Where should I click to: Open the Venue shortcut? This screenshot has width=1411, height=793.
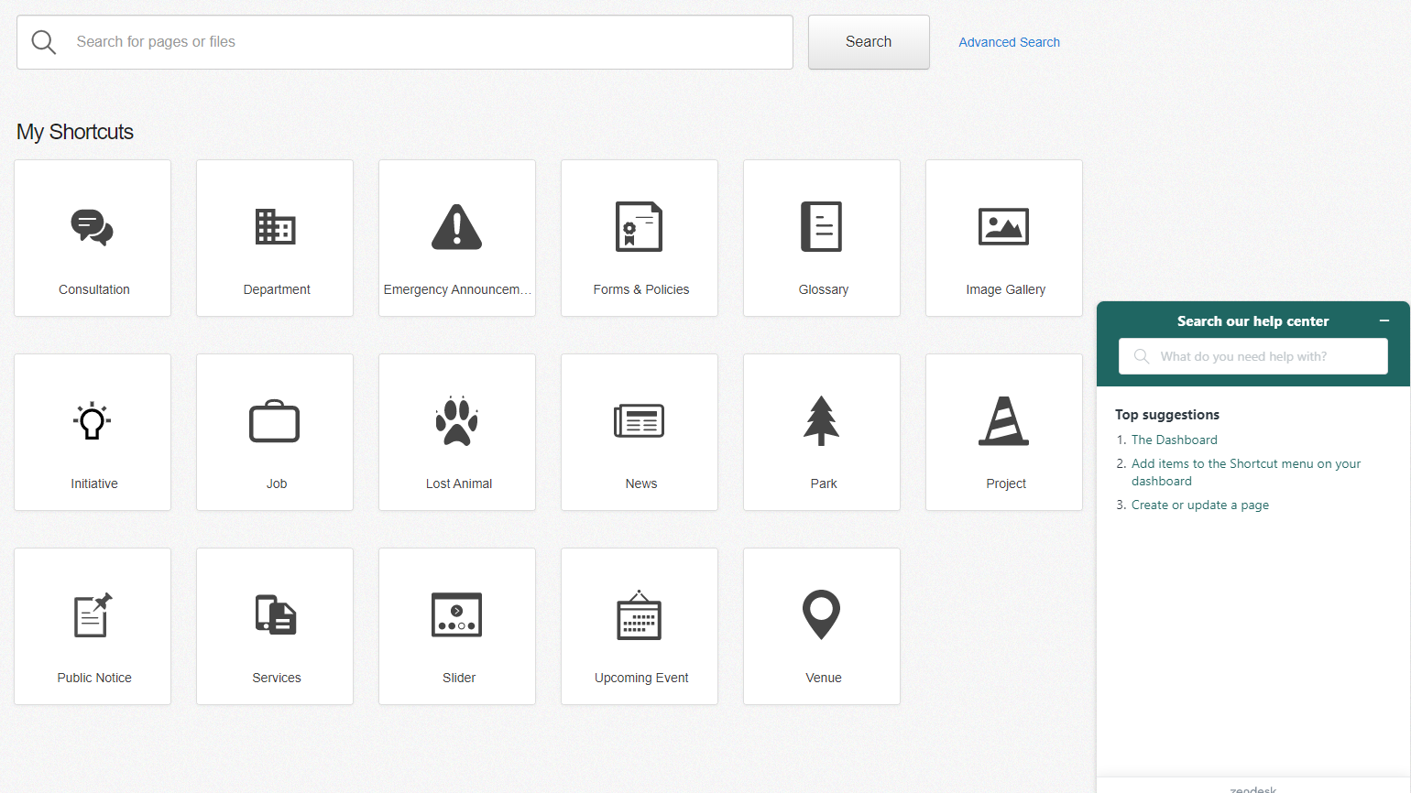point(821,626)
